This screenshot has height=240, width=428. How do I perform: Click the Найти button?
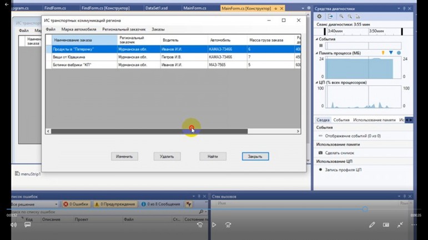[x=213, y=156]
